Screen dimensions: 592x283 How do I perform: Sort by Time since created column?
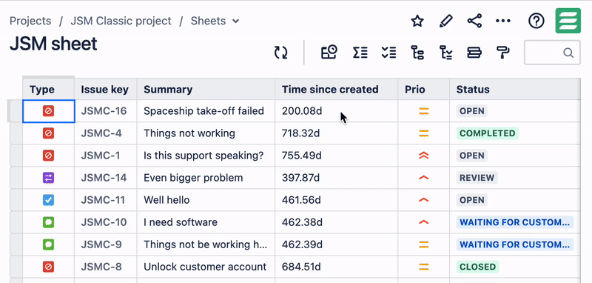pos(330,90)
